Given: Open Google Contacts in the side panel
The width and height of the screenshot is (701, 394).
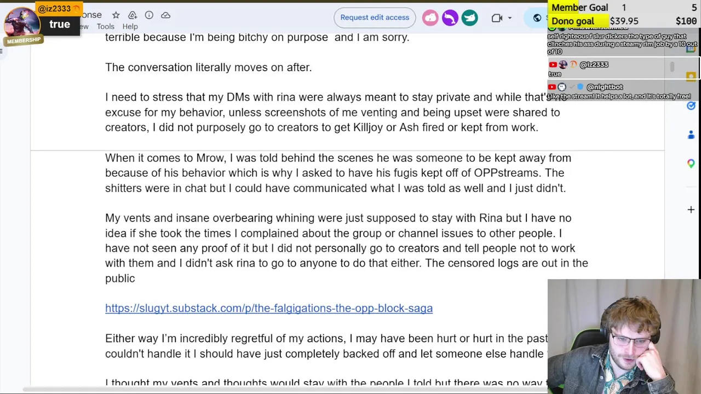Looking at the screenshot, I should [x=691, y=135].
